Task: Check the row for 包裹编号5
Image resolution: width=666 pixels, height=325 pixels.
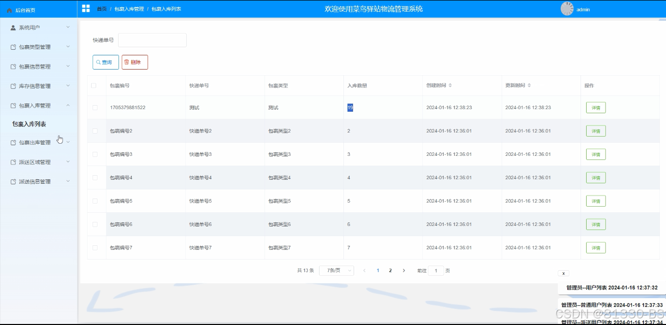Action: tap(95, 201)
